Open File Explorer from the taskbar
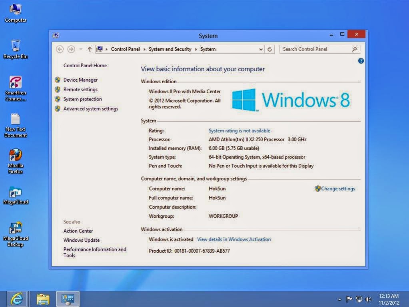Image resolution: width=409 pixels, height=307 pixels. 43,299
